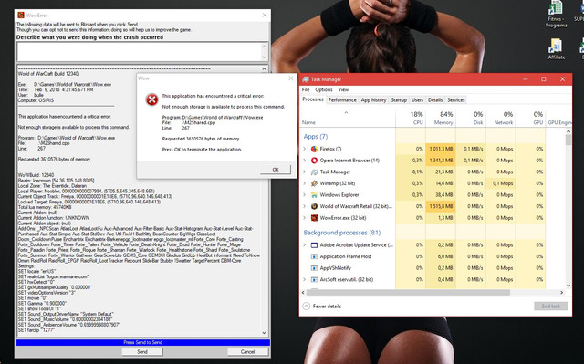
Task: Switch to the Startup tab
Action: pos(399,100)
